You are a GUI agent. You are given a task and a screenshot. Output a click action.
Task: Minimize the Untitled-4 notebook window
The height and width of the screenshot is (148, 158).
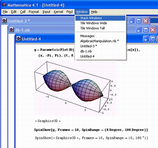[x=146, y=39]
